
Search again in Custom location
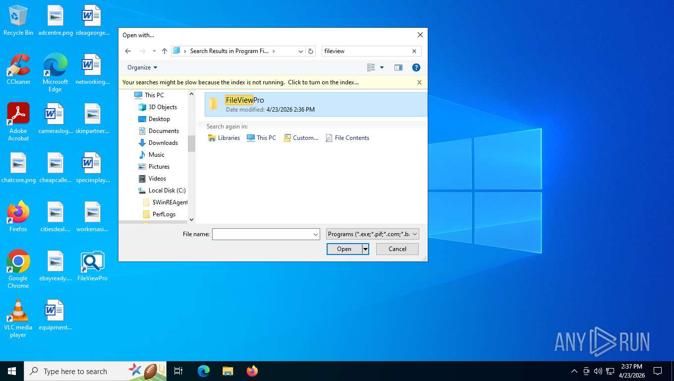coord(301,138)
